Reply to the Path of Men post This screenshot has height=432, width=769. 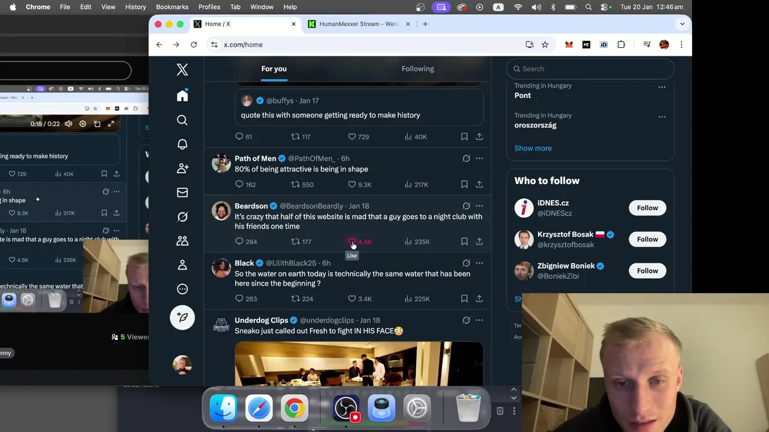[245, 184]
